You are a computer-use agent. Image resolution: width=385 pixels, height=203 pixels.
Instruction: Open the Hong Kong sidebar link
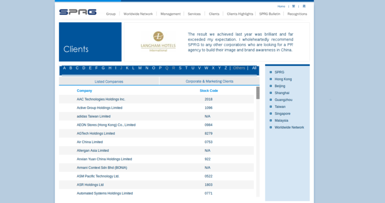[x=283, y=79]
